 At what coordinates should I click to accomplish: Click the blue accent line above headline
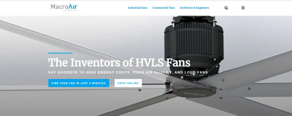click(60, 53)
